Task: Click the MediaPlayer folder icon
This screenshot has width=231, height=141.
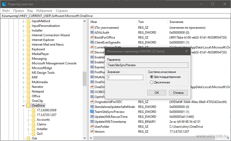Action: pos(28,54)
